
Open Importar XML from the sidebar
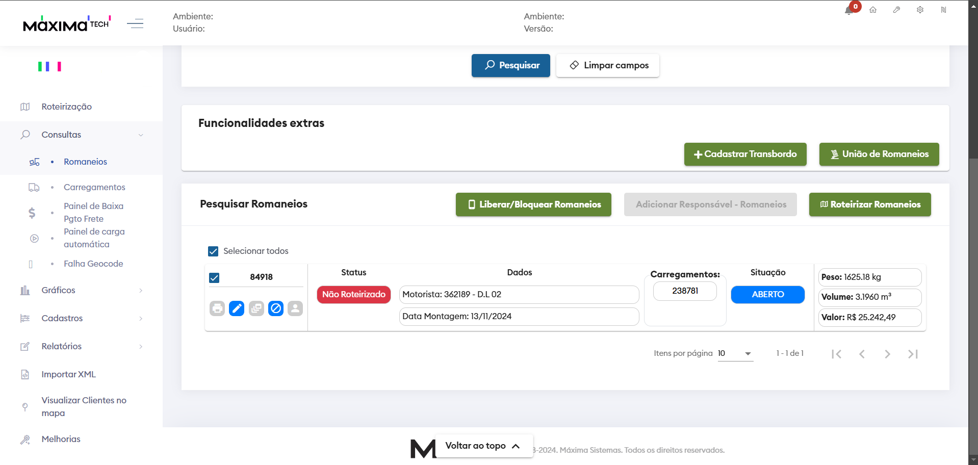(69, 374)
